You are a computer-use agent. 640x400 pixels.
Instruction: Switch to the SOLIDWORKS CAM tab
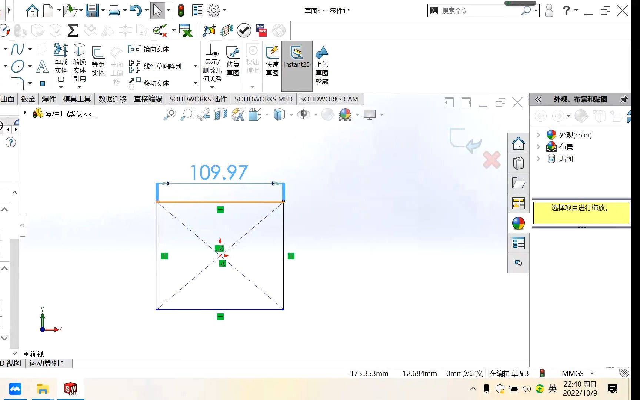[329, 99]
